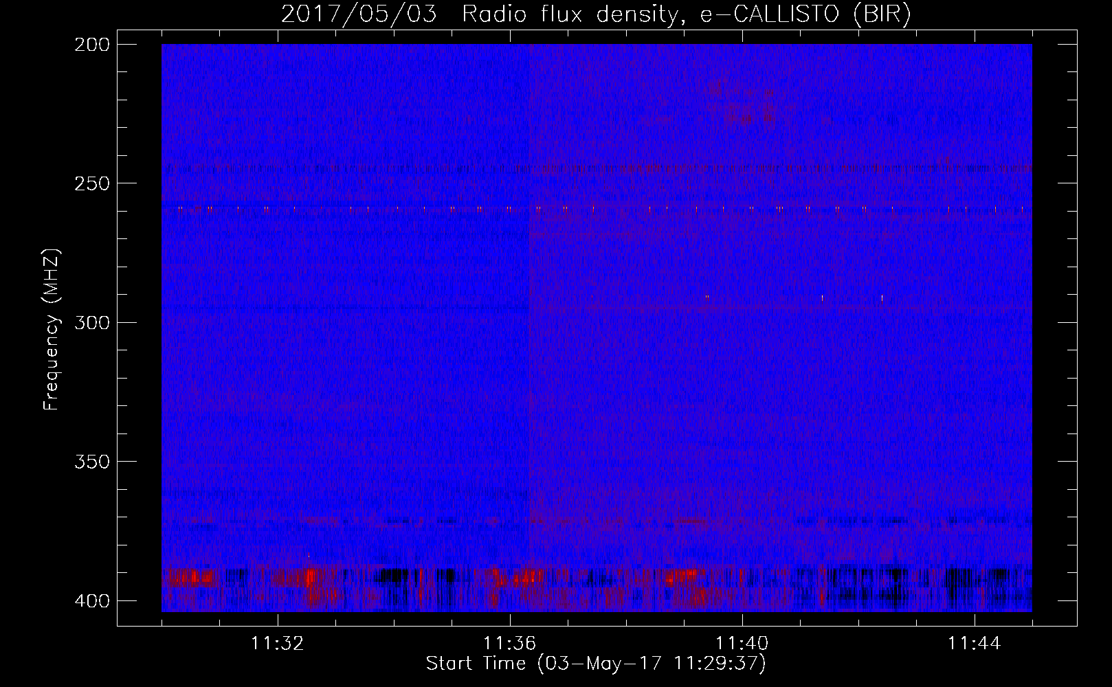
Task: Click the frequency tick label 400
Action: click(x=91, y=601)
